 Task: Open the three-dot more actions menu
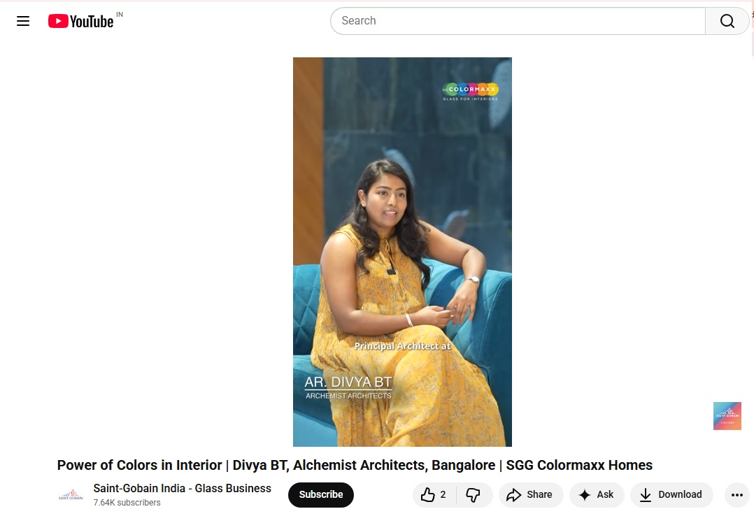click(737, 494)
